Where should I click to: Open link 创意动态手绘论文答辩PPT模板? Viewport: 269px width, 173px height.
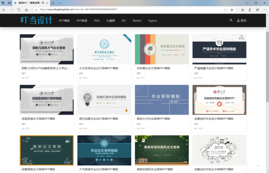(214, 170)
